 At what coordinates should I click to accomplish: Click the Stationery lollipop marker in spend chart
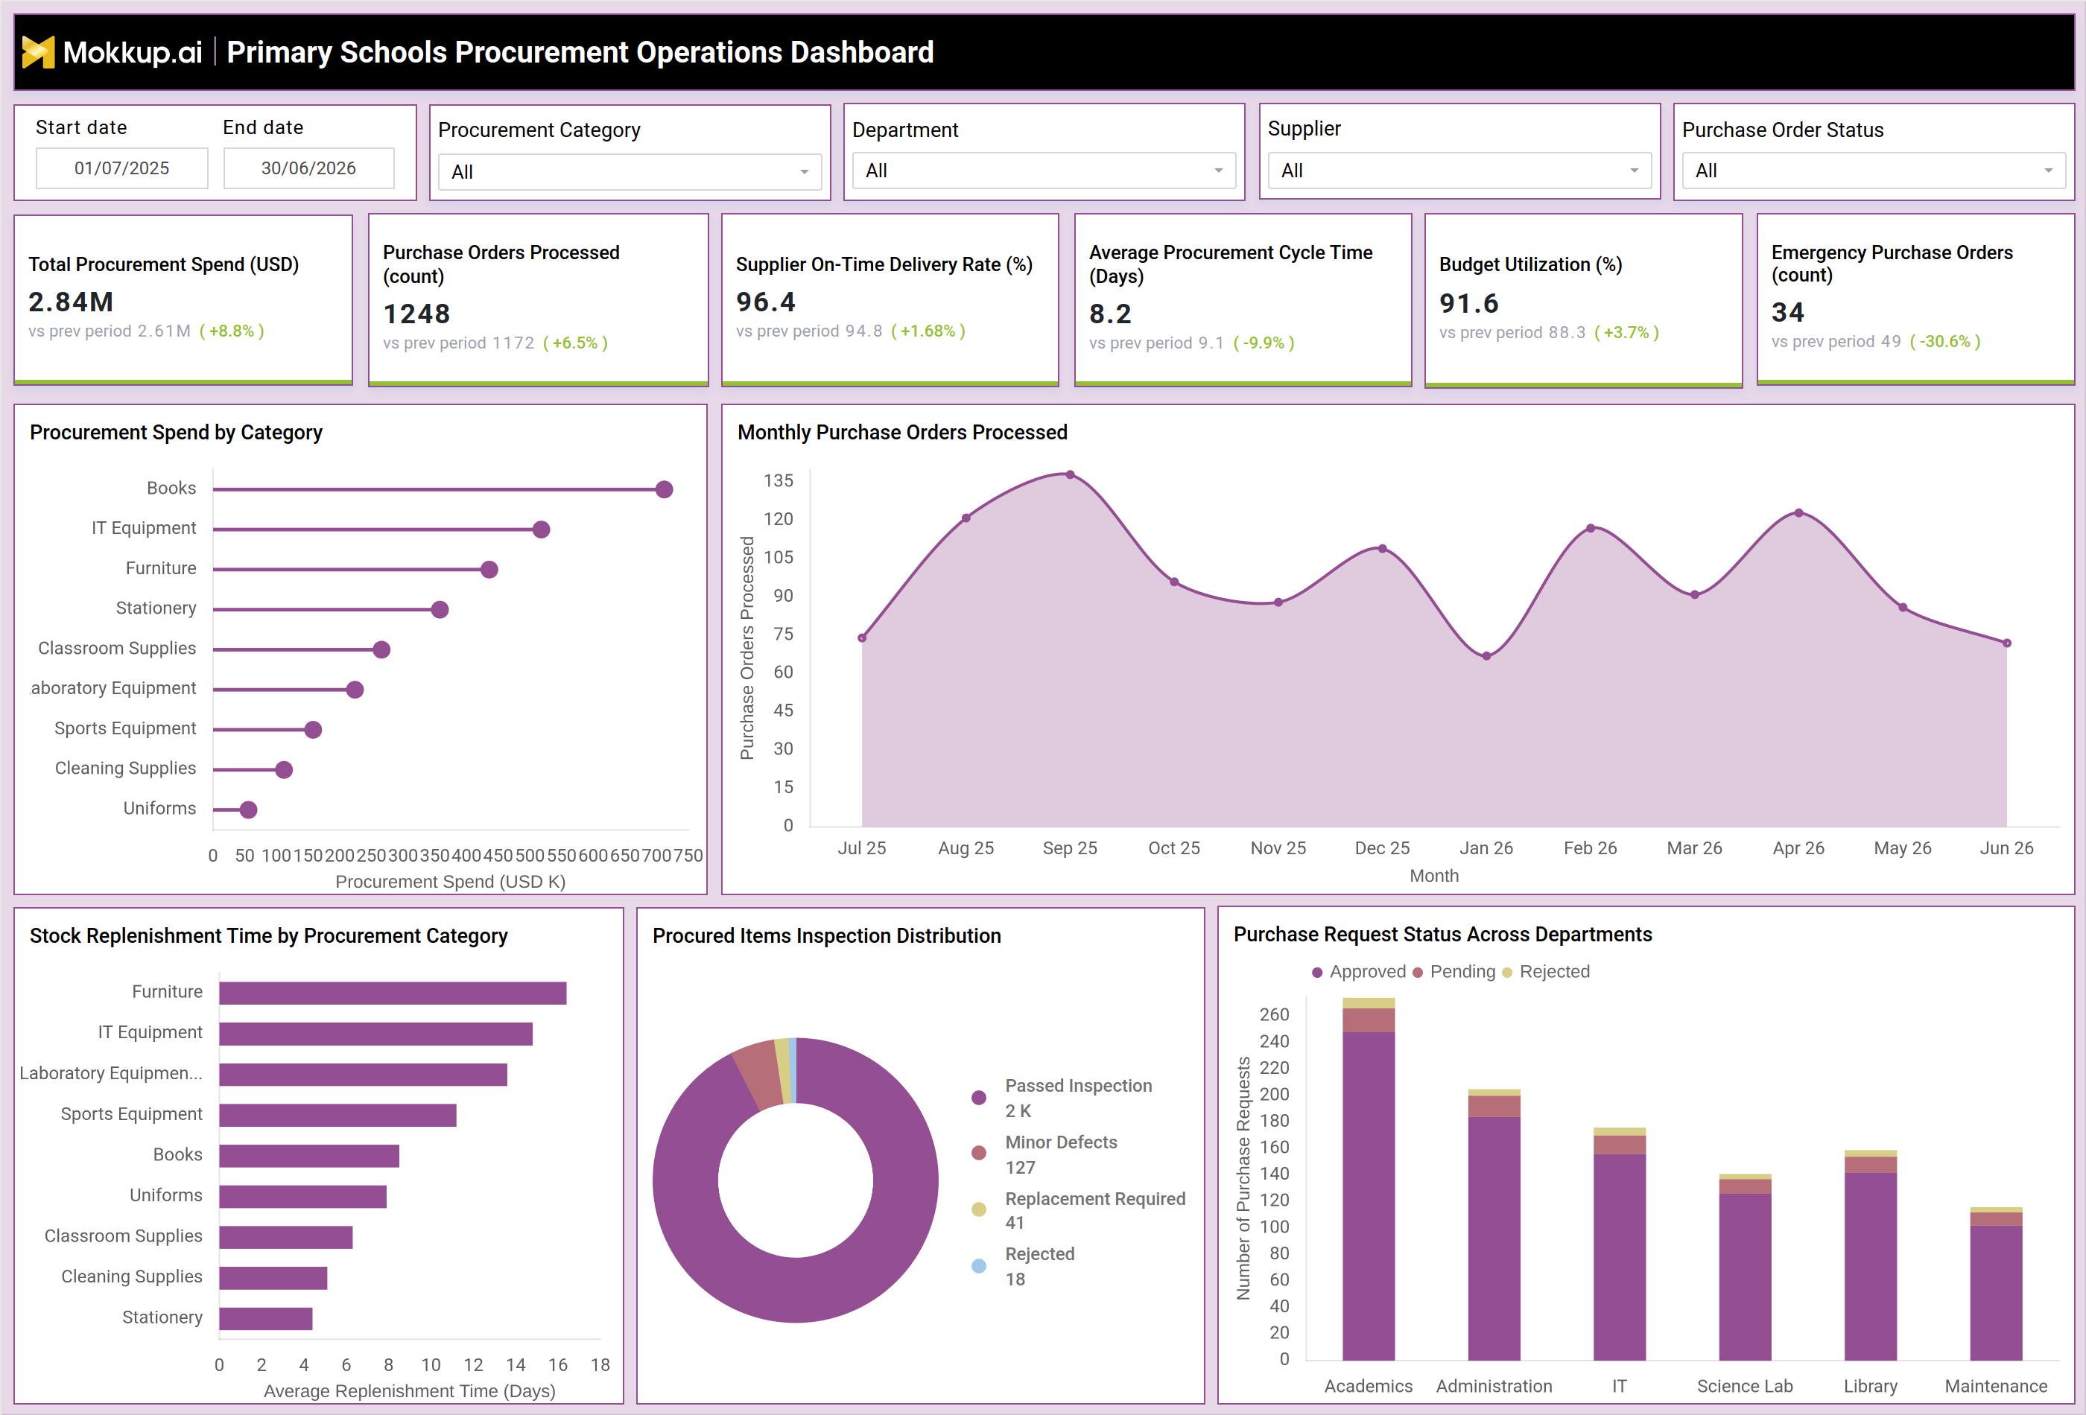(x=440, y=609)
